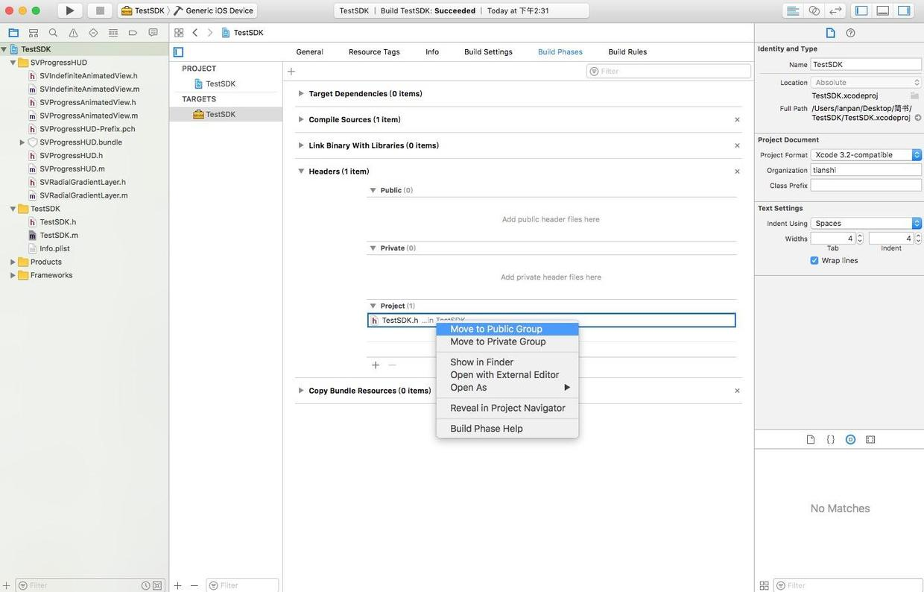Select Open with External Editor
The image size is (924, 592).
[507, 375]
